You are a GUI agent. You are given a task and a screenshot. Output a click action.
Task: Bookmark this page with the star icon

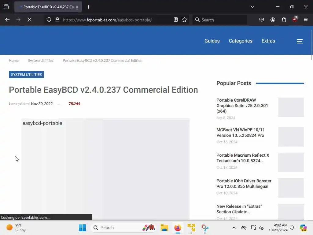pos(184,20)
